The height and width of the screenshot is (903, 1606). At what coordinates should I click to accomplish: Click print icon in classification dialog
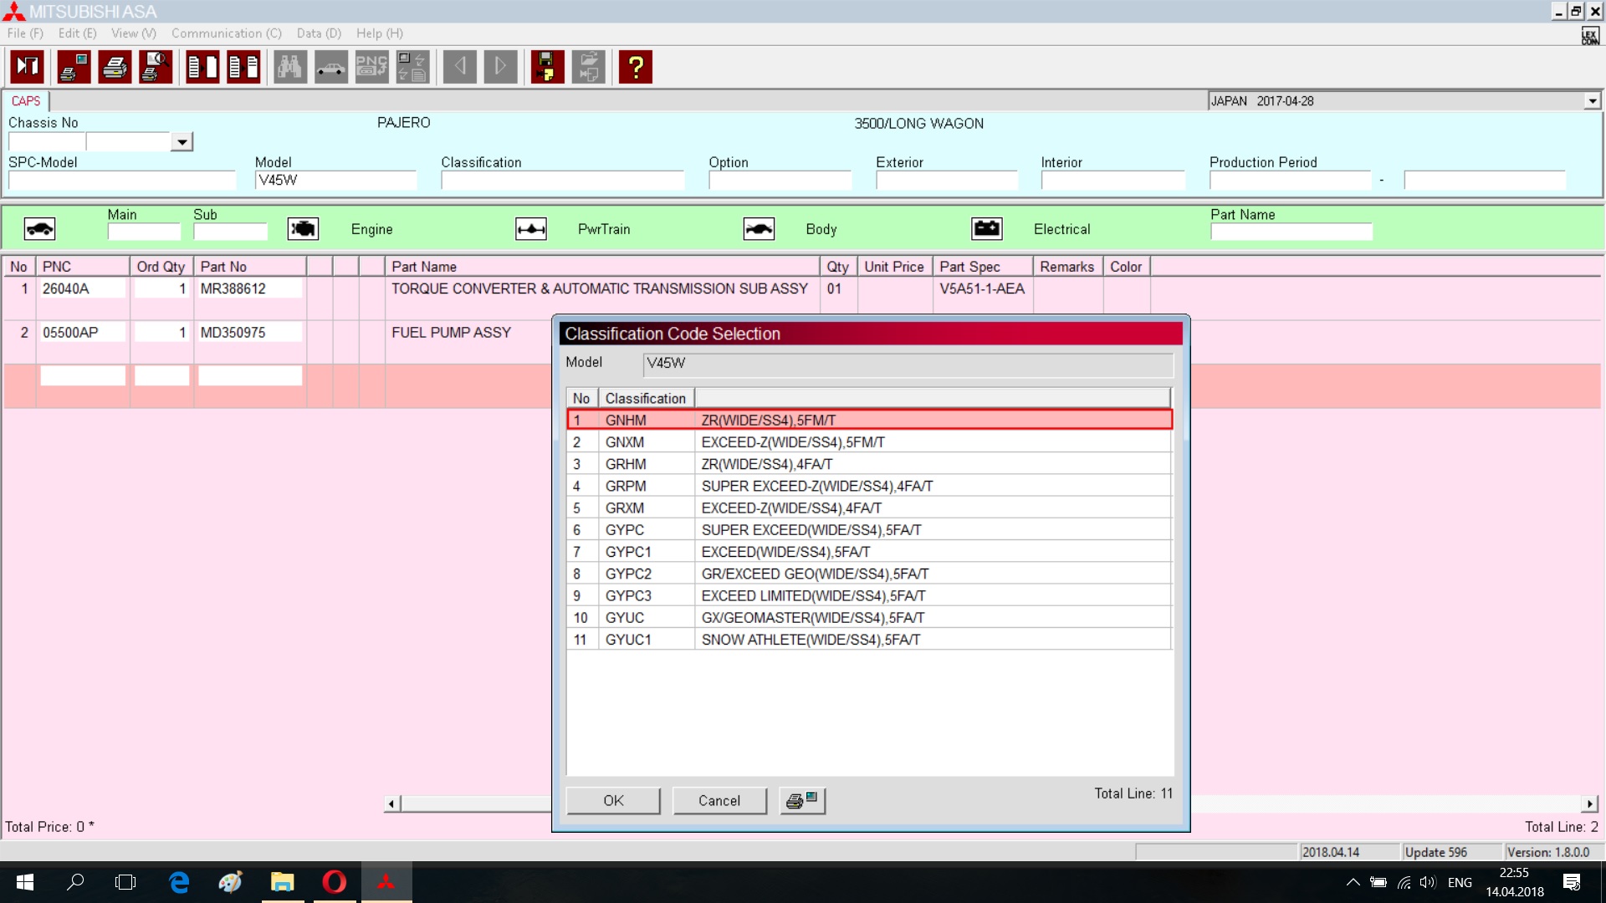801,800
